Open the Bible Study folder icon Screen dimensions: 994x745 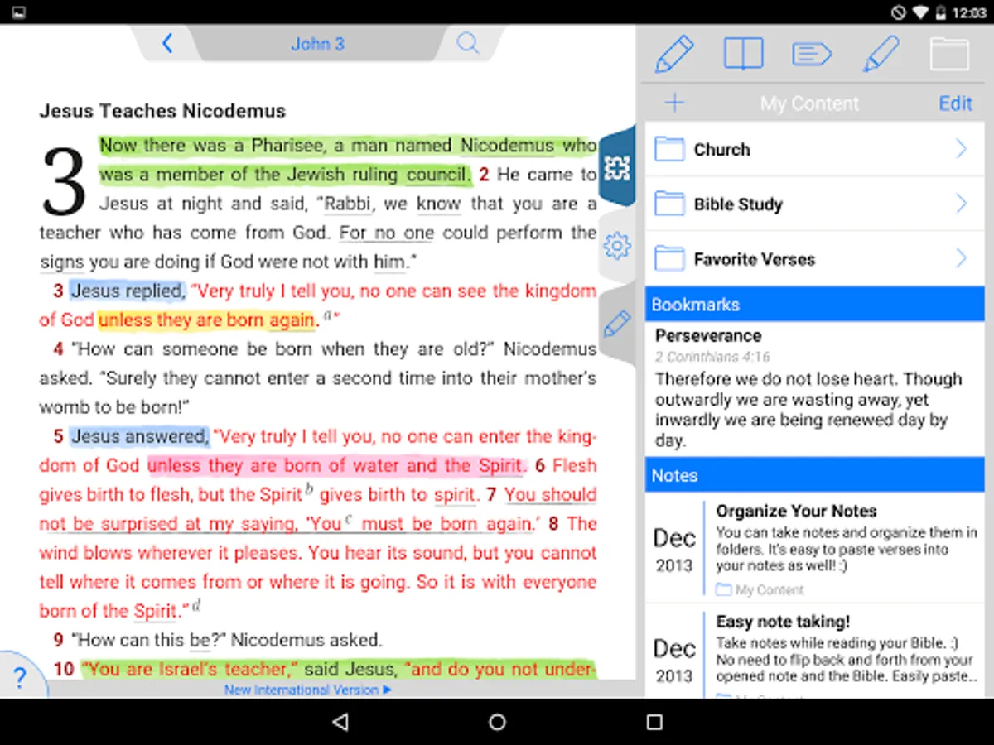(669, 204)
